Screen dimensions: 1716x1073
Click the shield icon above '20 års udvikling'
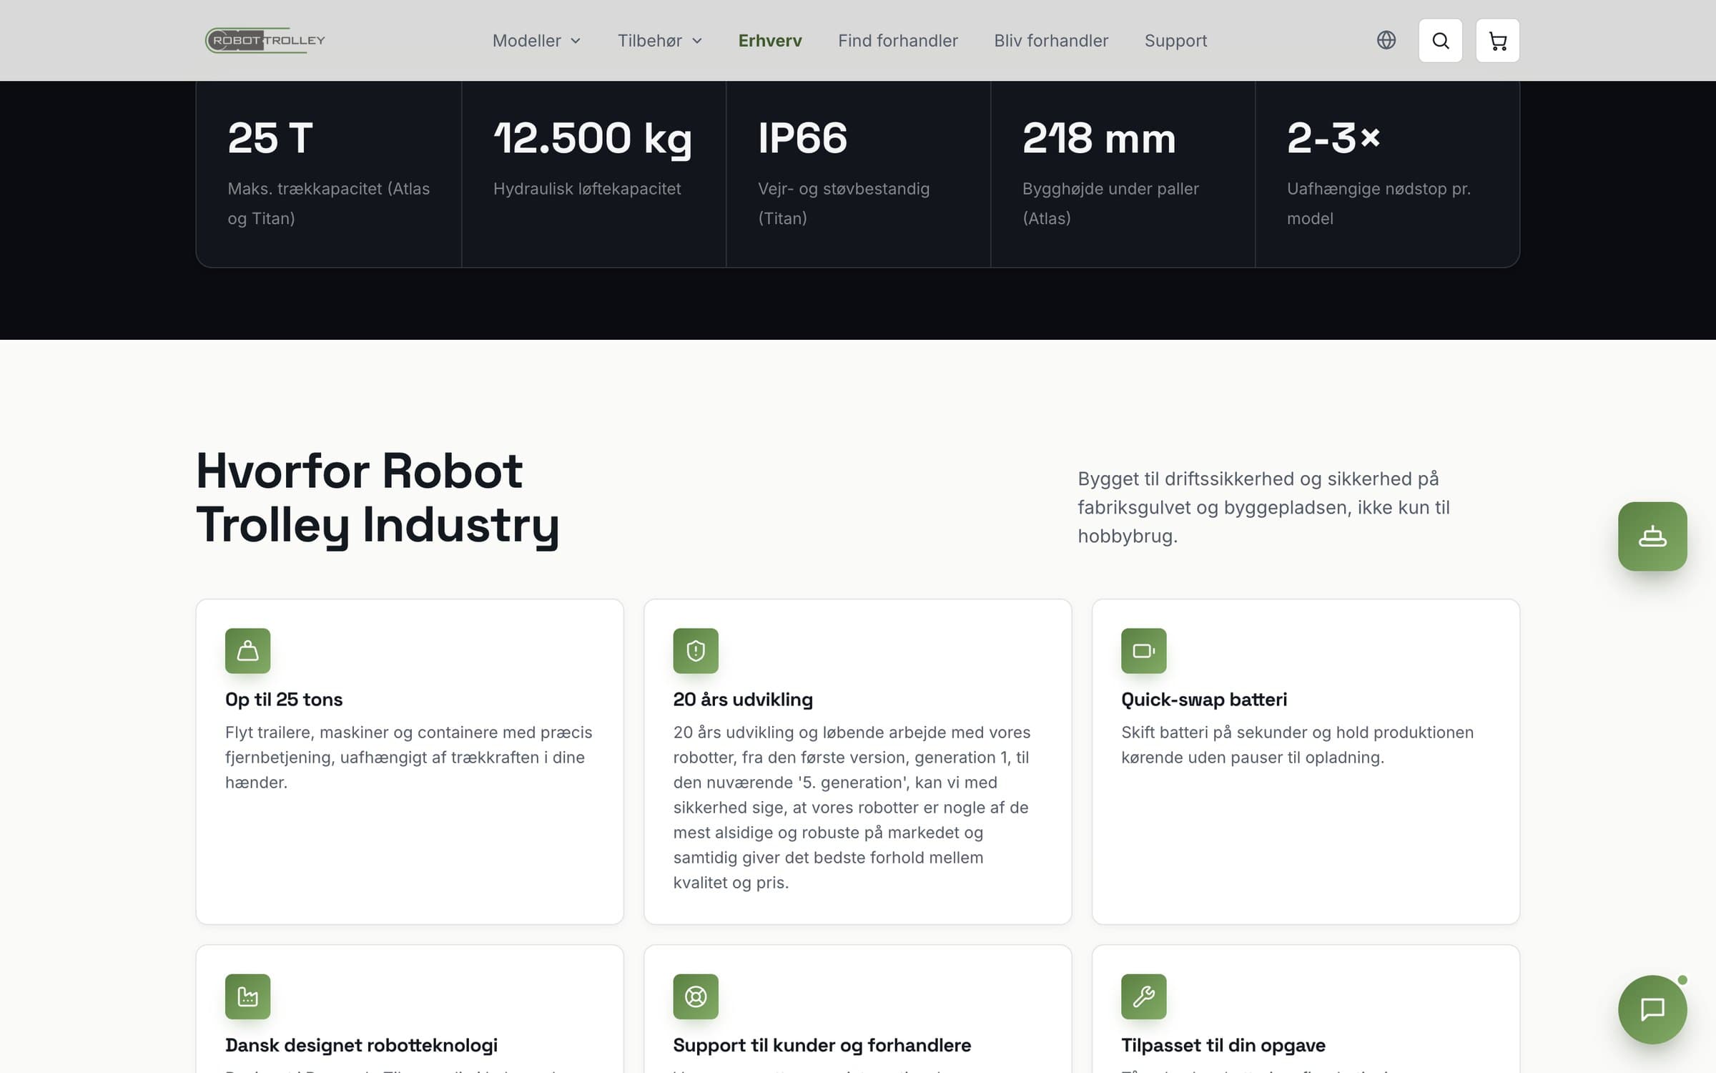click(696, 651)
